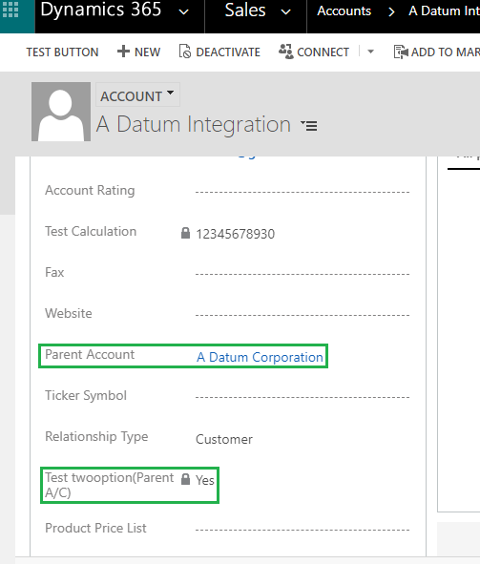This screenshot has height=564, width=480.
Task: Open the record navigation list icon
Action: coord(309,126)
